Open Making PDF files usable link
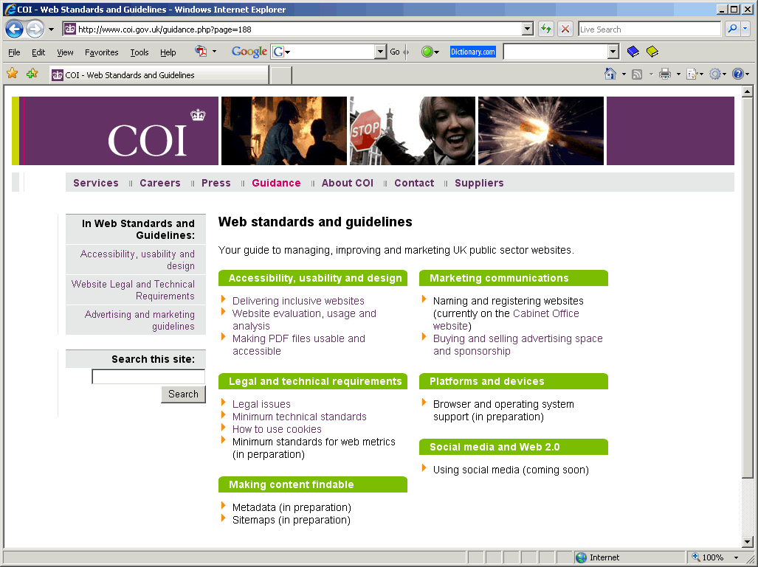This screenshot has width=758, height=567. pos(299,345)
